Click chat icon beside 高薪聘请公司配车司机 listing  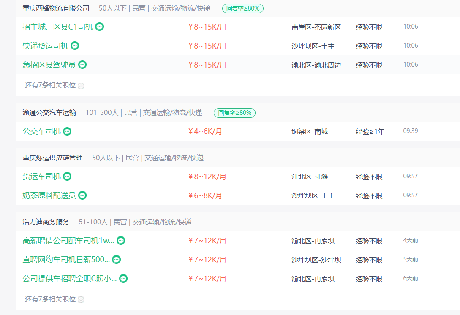[121, 240]
